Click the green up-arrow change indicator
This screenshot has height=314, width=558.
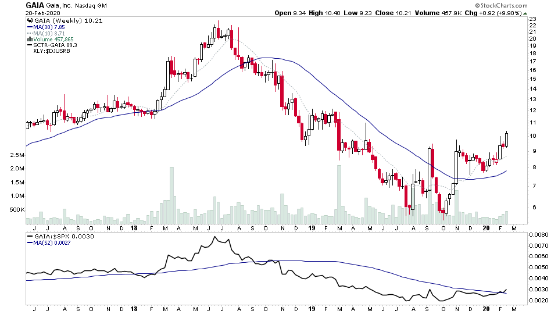click(525, 13)
